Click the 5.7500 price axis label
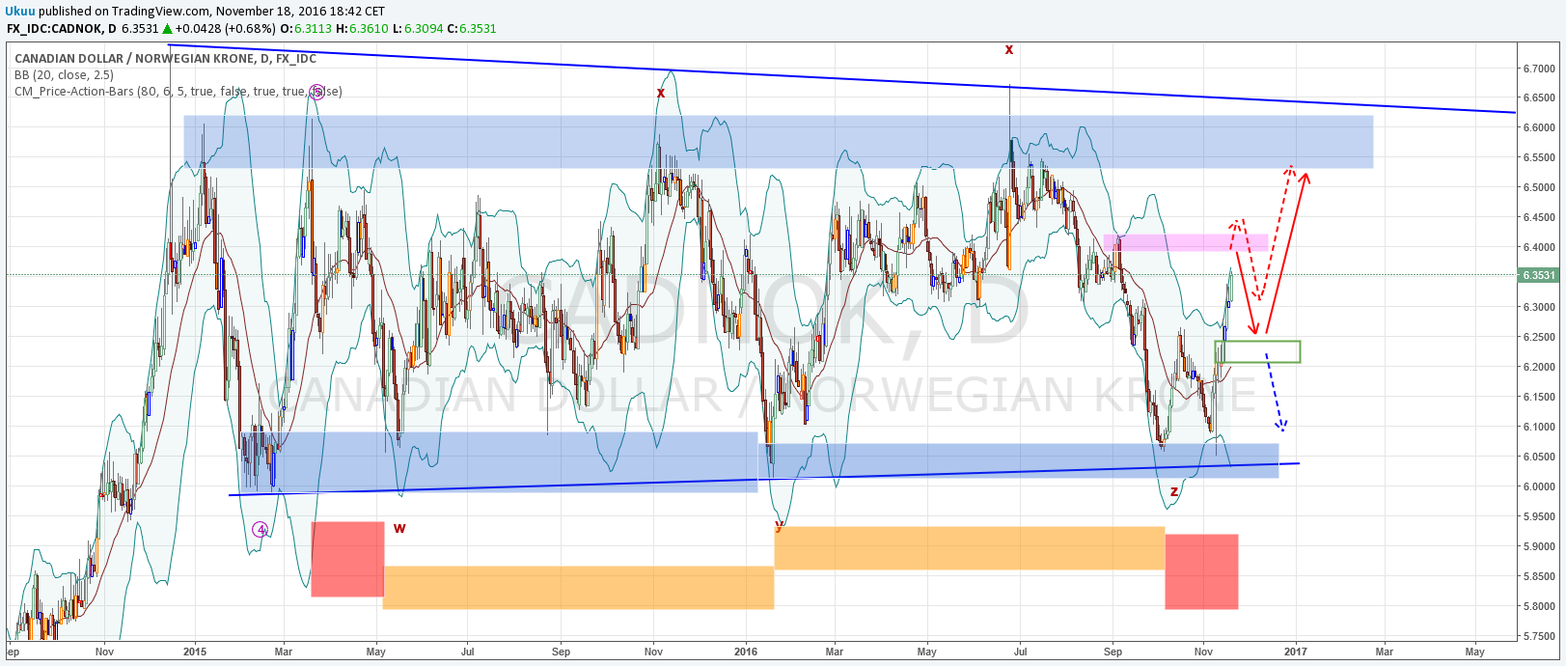1566x666 pixels. click(1539, 636)
